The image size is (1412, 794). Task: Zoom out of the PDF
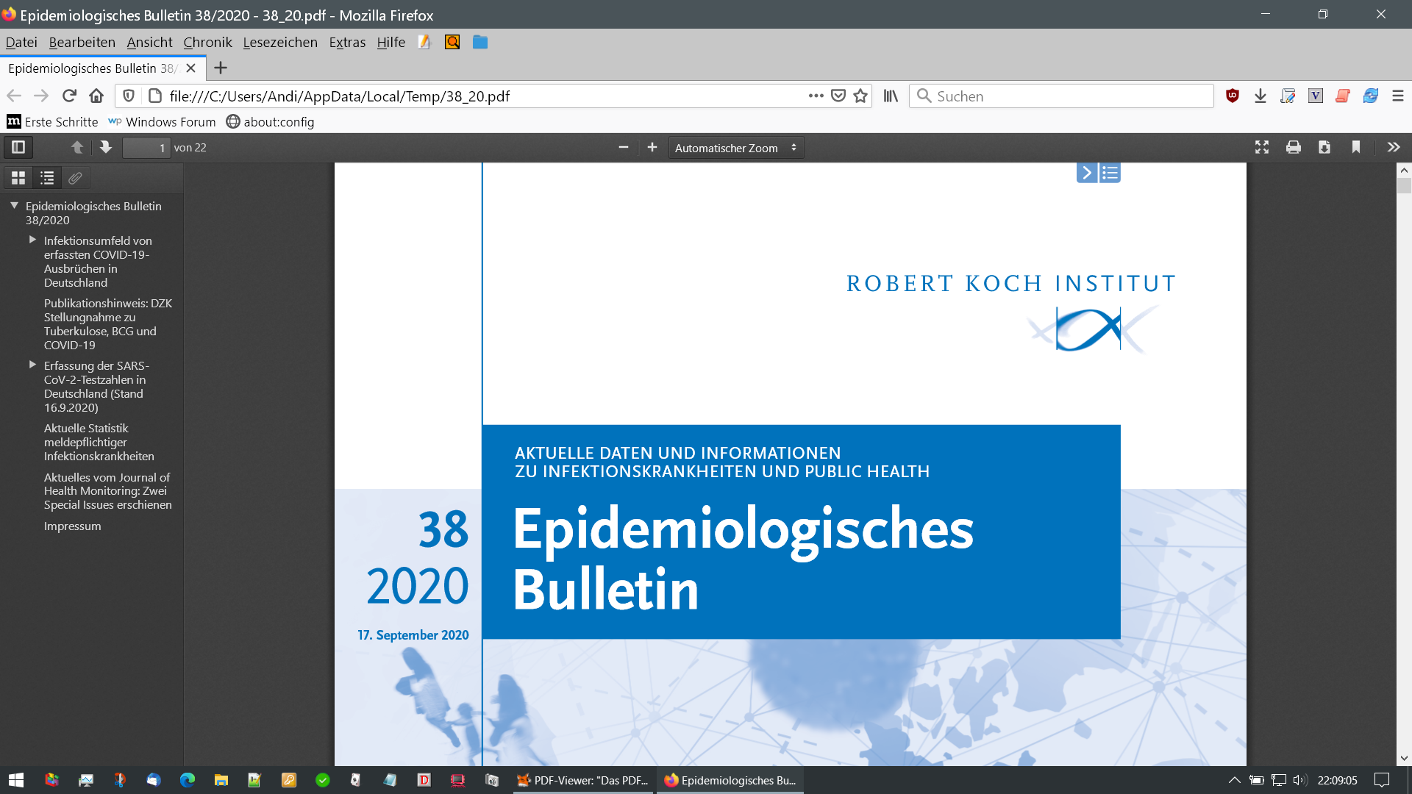pos(624,147)
